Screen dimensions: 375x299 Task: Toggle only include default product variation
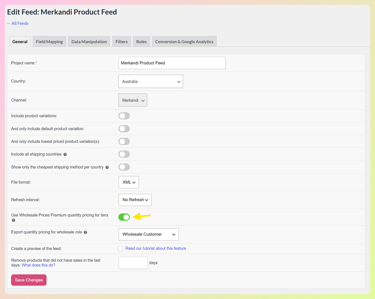[124, 129]
